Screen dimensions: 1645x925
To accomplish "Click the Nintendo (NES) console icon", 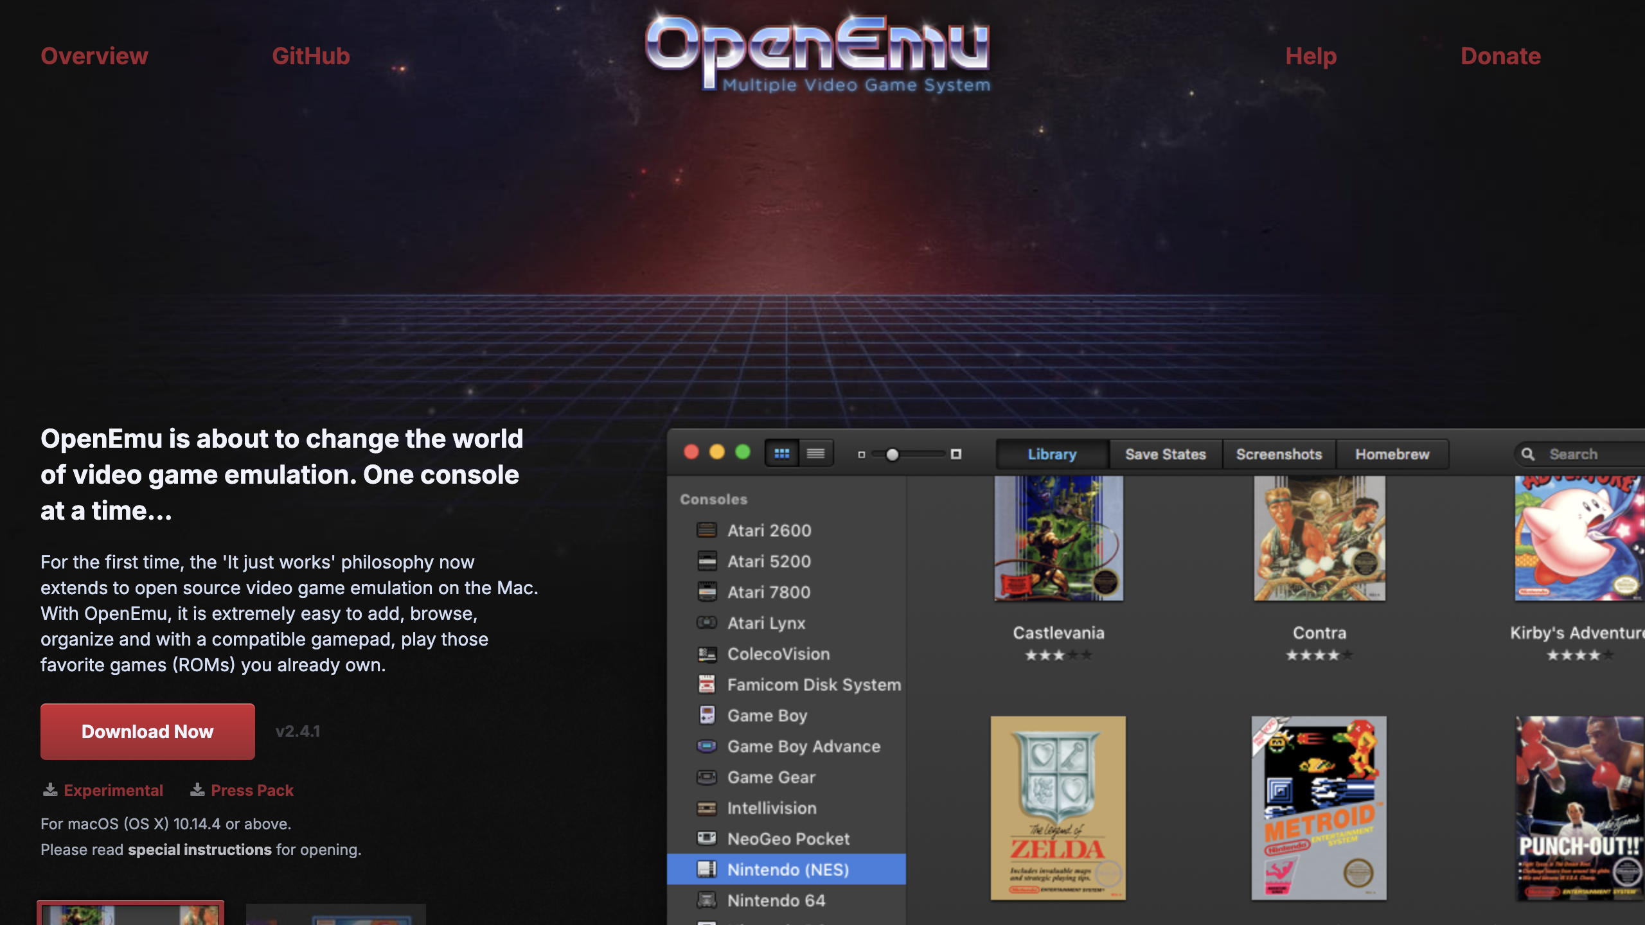I will [x=707, y=869].
